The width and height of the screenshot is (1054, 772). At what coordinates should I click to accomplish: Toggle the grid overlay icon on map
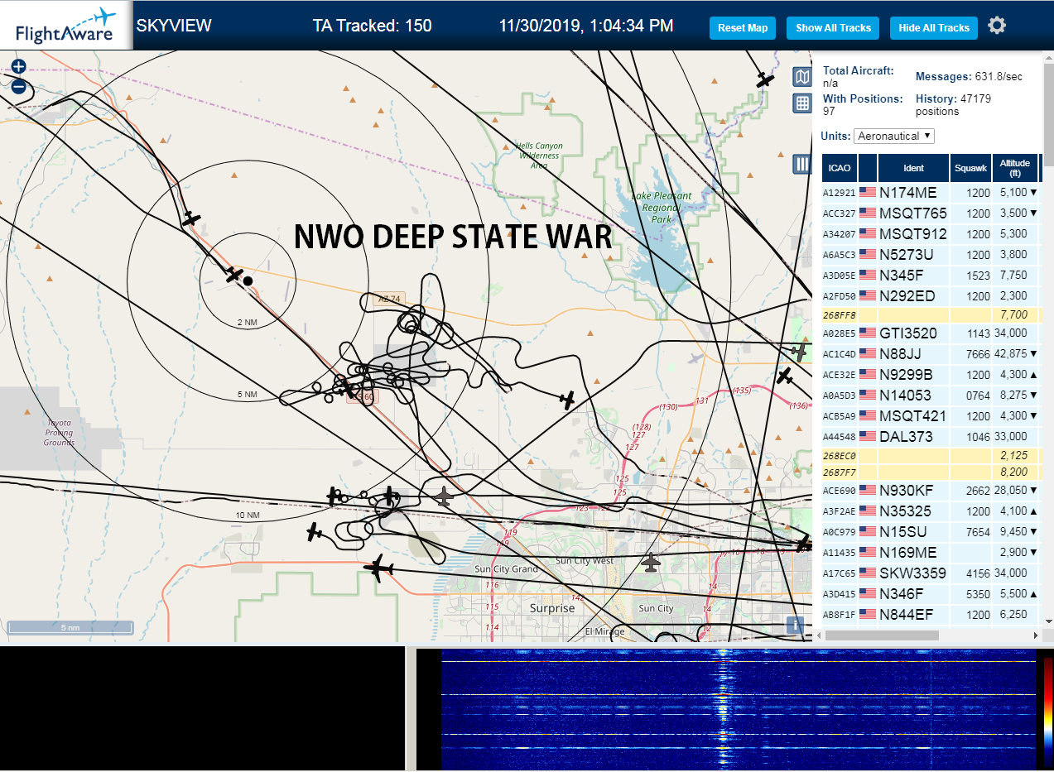coord(801,103)
